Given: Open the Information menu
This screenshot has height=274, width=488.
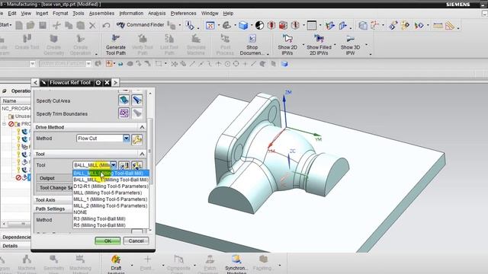Looking at the screenshot, I should [x=131, y=14].
